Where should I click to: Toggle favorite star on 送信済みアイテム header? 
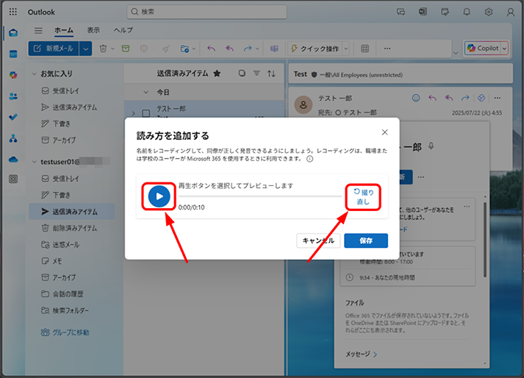coord(217,74)
